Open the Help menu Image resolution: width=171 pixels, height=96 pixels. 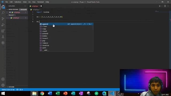pos(47,2)
